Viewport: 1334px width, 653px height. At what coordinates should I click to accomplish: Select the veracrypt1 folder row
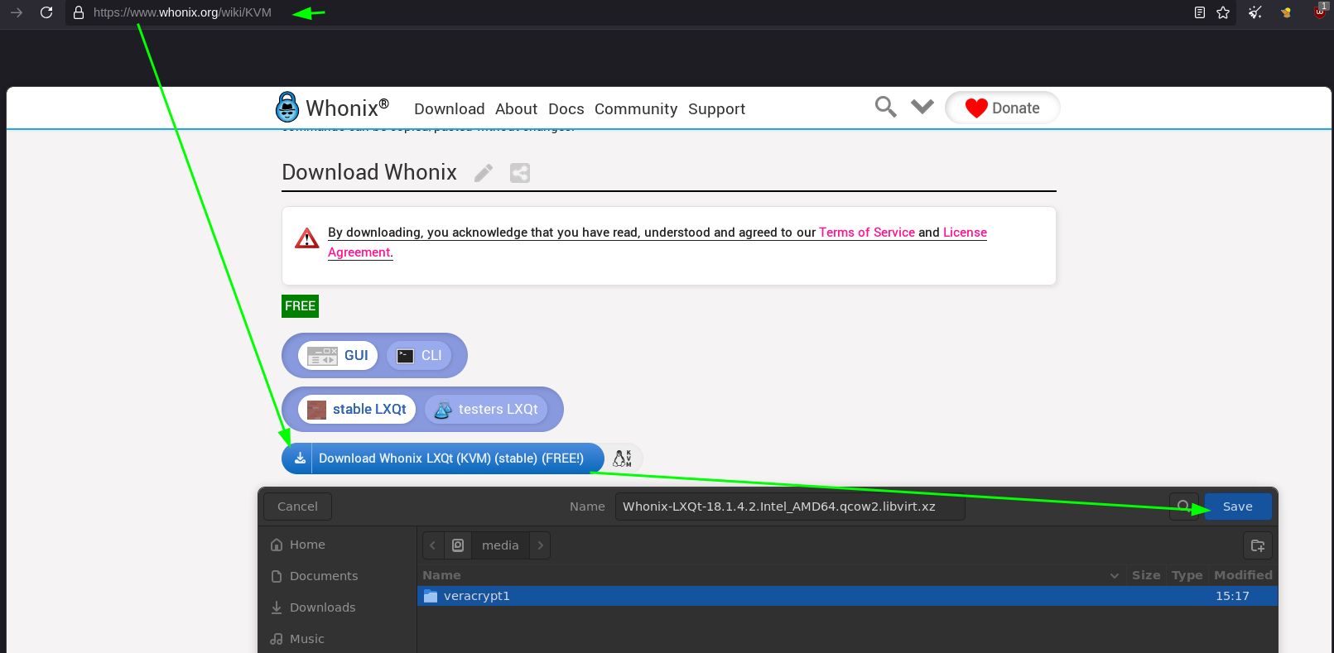(x=848, y=596)
